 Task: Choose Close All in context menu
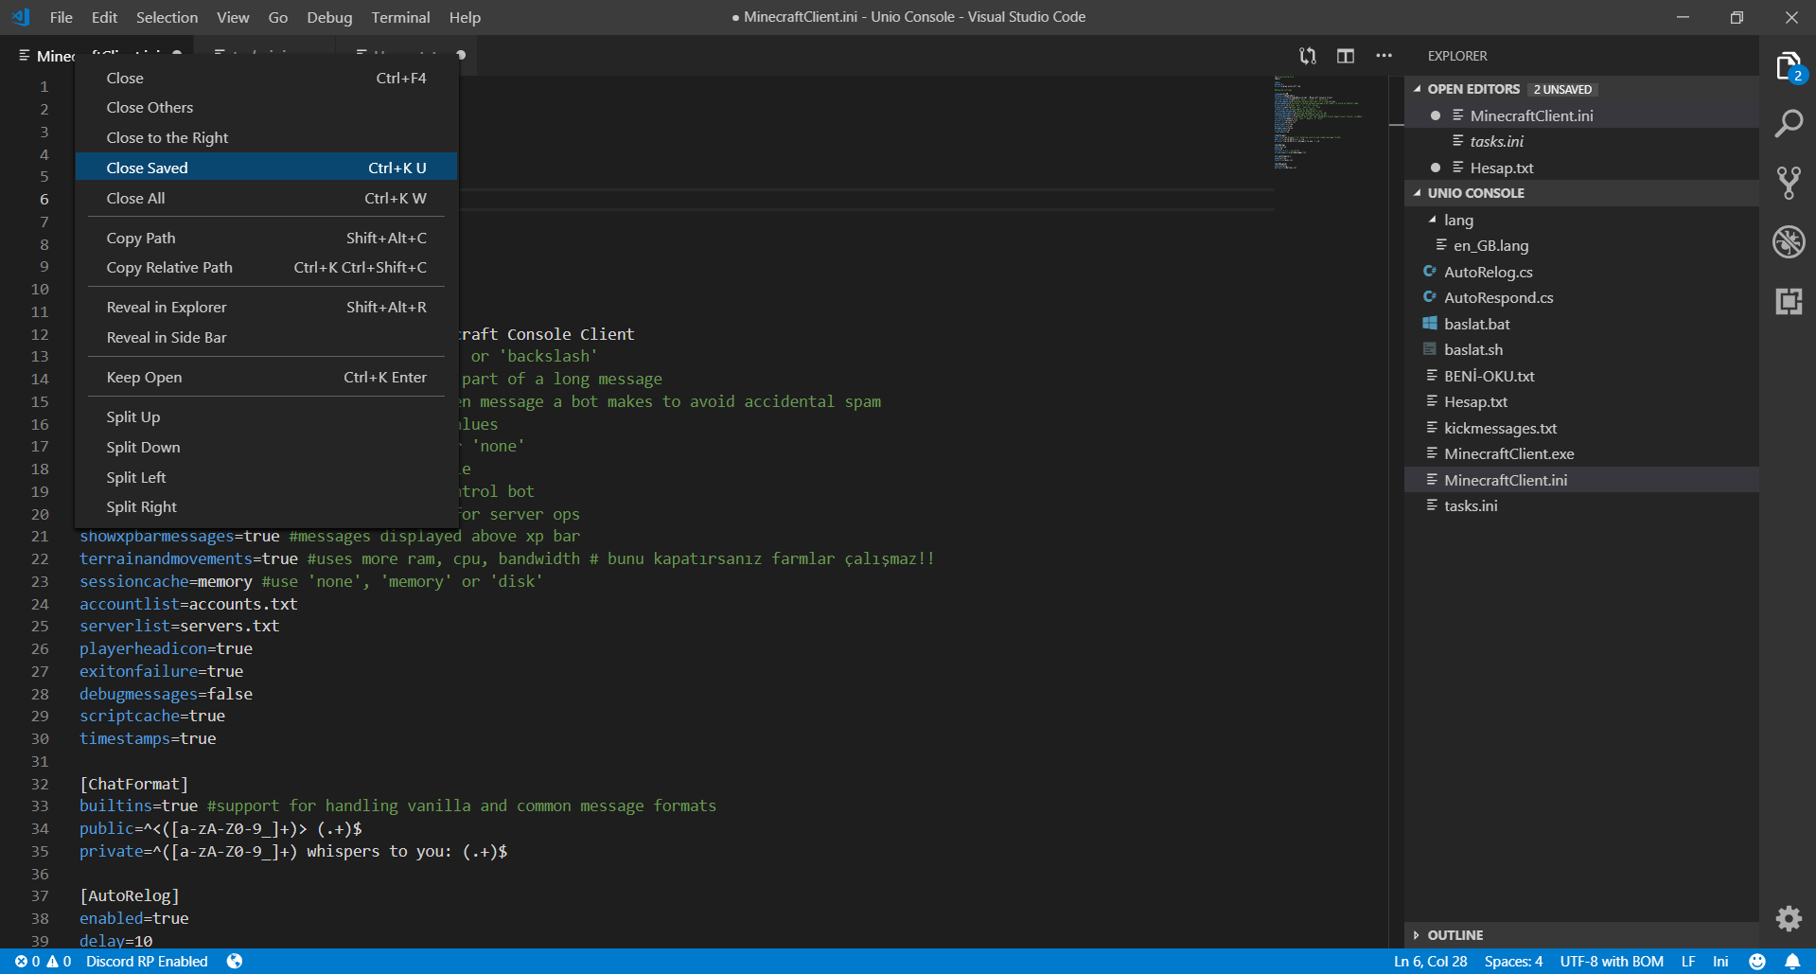point(266,198)
